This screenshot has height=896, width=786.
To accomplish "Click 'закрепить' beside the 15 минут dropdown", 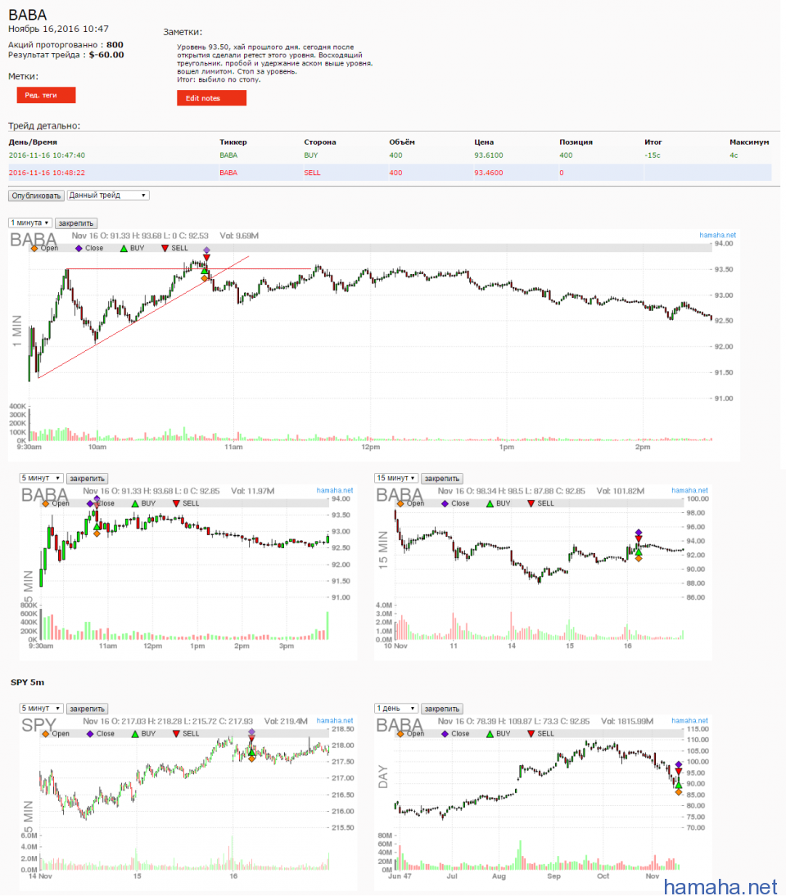I will point(442,479).
